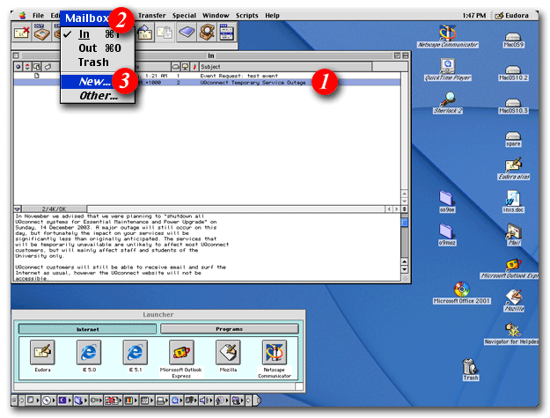Open the Special menu
The image size is (550, 418).
(x=186, y=15)
